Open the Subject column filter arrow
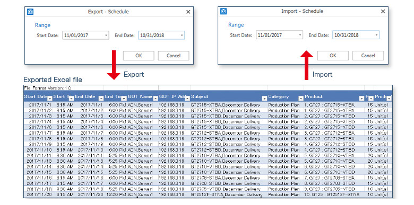Viewport: 414px width, 205px height. pyautogui.click(x=264, y=99)
